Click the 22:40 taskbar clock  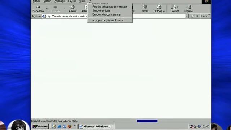(x=206, y=127)
